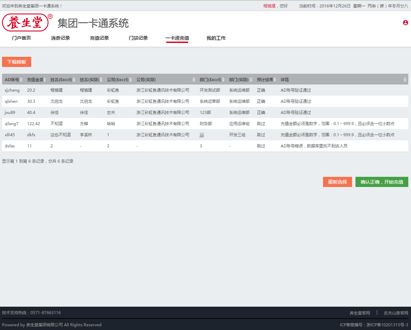Sort by AD账号 column arrows

(x=21, y=80)
